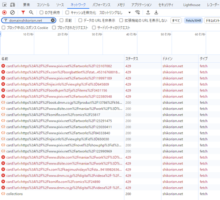Screen dimensions: 220x200
Task: Select nijie.info id 650030 request row
Action: coord(110,139)
